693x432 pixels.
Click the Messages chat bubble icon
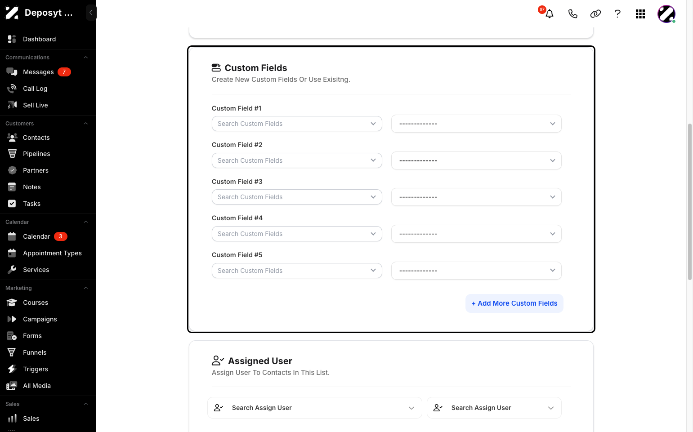12,72
